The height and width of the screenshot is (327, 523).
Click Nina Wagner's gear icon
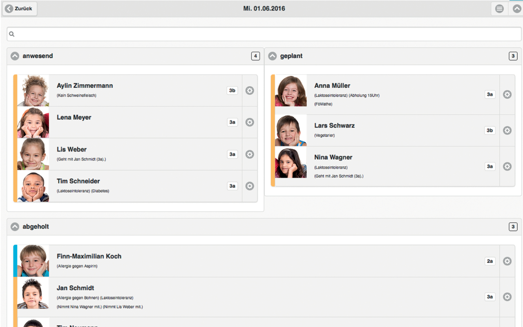[507, 166]
